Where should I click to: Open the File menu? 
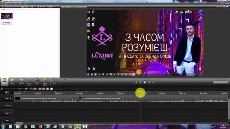2,4
